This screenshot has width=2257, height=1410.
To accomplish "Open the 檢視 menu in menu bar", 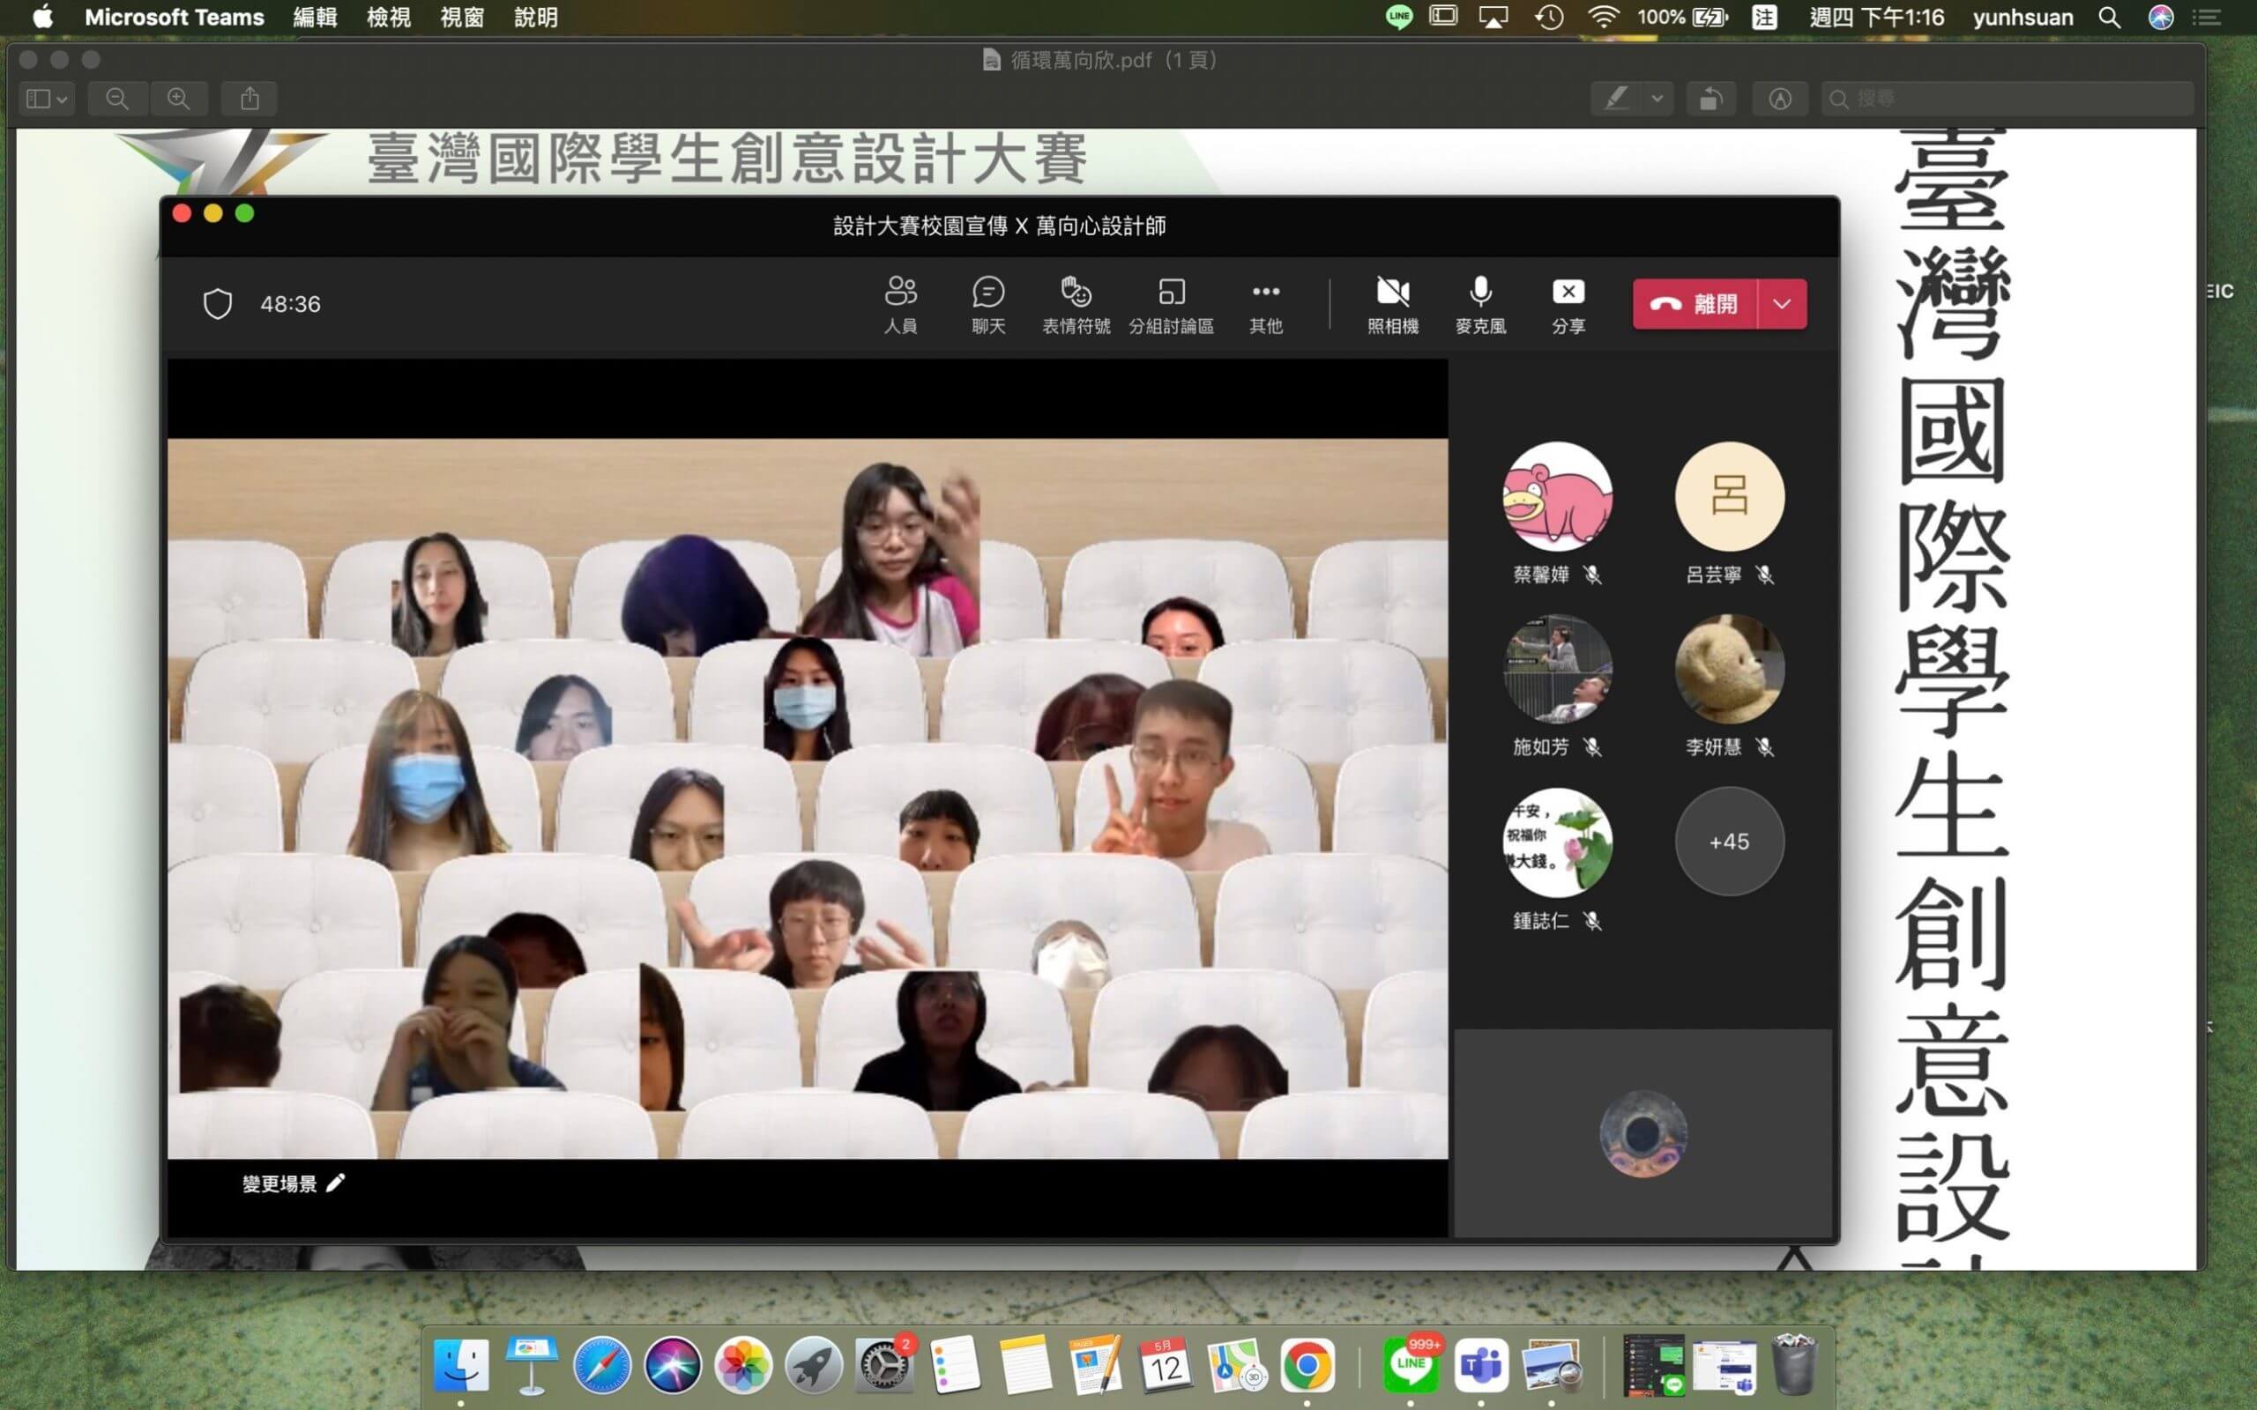I will coord(389,18).
